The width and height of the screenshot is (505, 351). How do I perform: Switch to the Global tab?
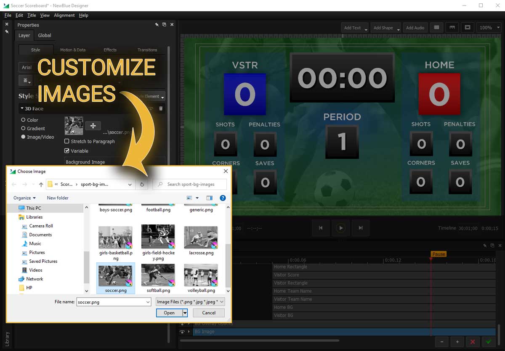click(x=44, y=35)
